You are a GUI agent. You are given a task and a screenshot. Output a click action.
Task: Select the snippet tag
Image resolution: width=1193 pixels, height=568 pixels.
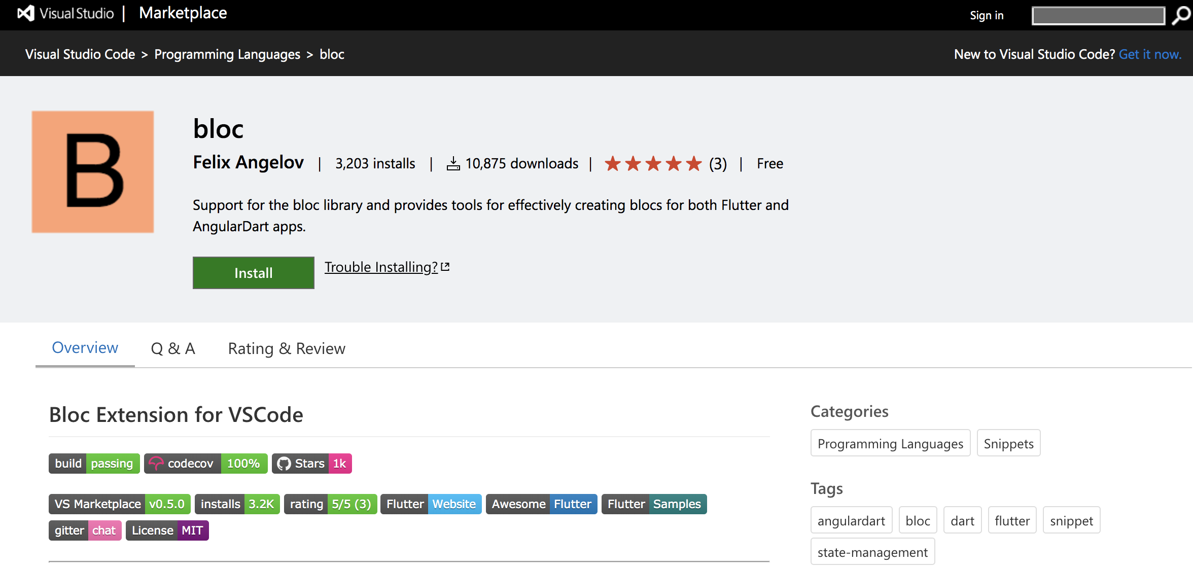1072,520
